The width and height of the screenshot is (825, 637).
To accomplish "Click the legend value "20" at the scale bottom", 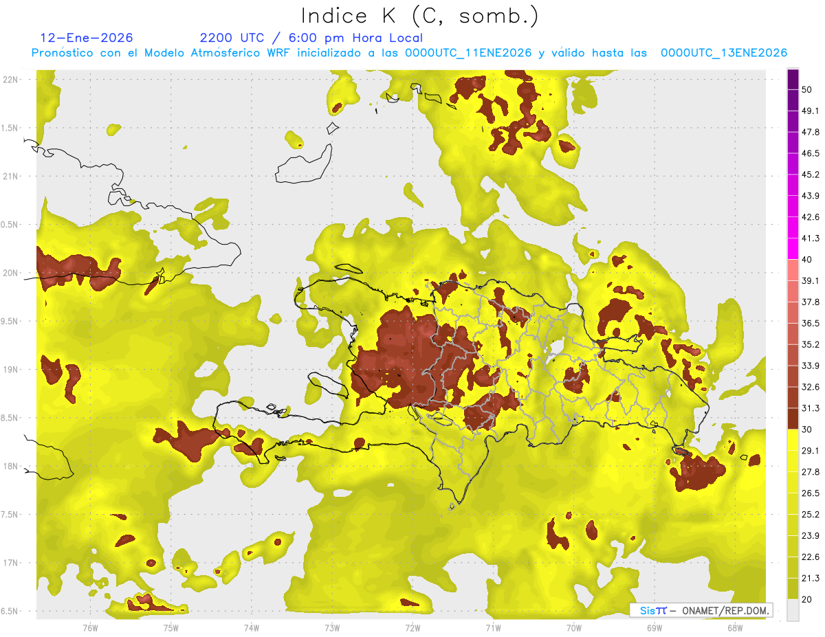I will [808, 599].
